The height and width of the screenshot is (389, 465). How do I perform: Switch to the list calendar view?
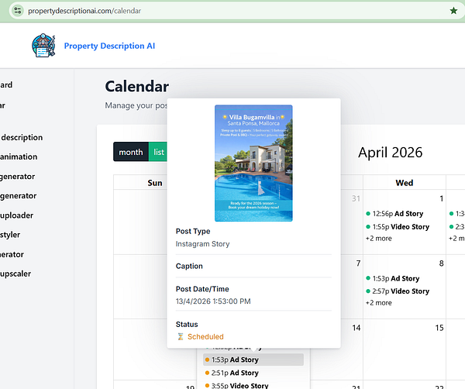click(x=158, y=152)
